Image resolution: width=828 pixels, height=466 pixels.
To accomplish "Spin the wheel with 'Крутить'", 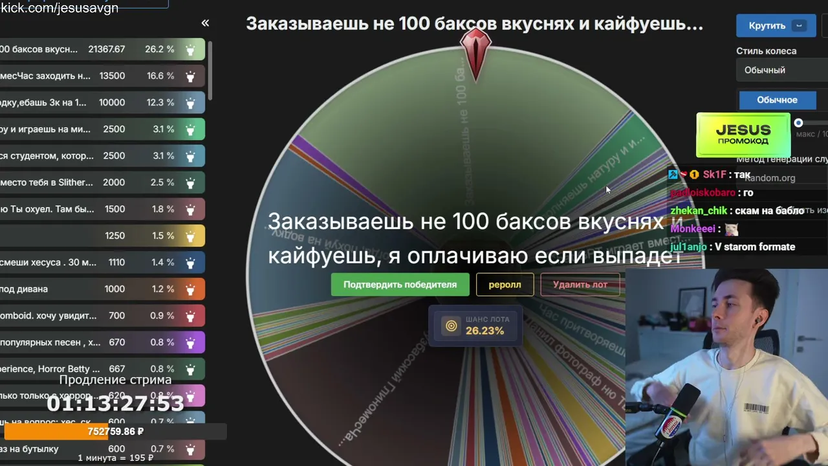I will point(776,26).
